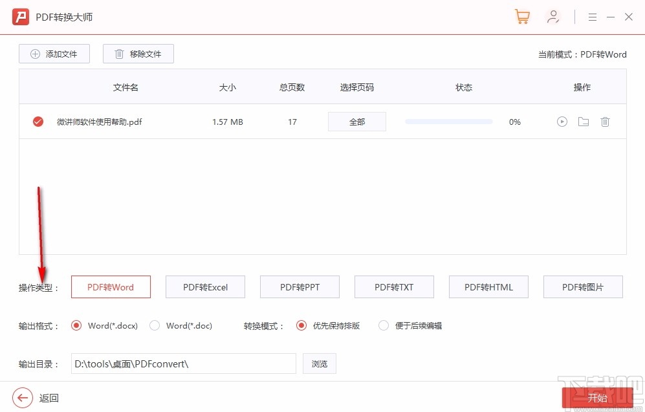The height and width of the screenshot is (412, 645).
Task: Click the output directory path field
Action: (x=182, y=363)
